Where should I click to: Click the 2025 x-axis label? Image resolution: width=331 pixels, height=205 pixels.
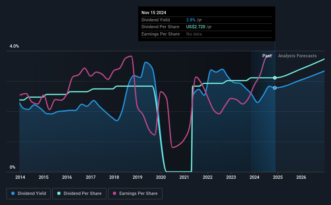pos(278,177)
